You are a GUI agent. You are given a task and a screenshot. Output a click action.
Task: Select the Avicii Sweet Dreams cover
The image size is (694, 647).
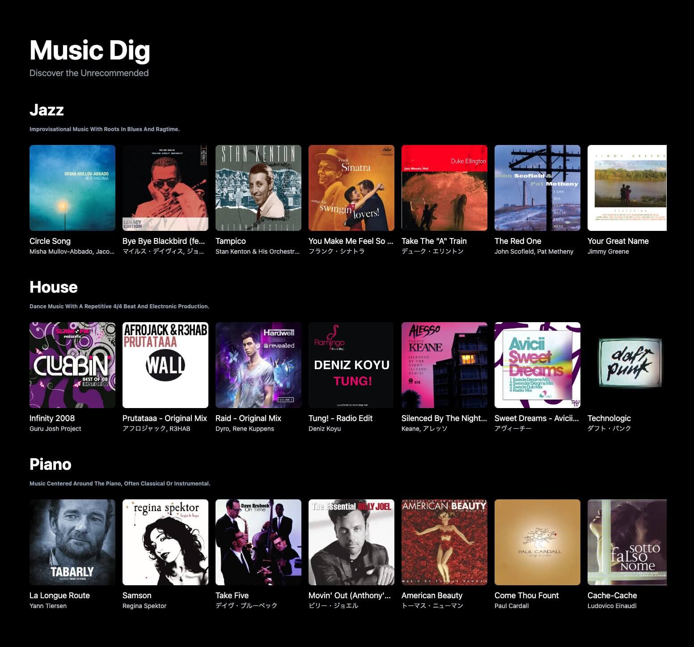537,365
